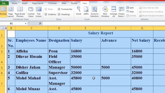Image resolution: width=165 pixels, height=93 pixels.
Task: Click the Employees Name header cell
Action: click(31, 43)
